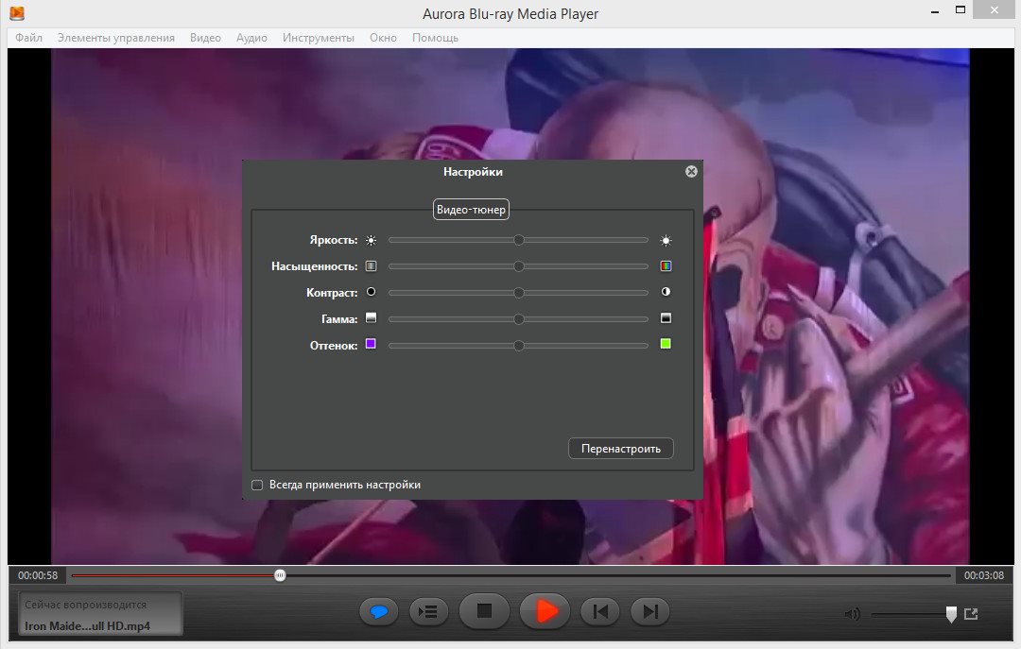Click the low gamma icon
The image size is (1021, 649).
(x=372, y=317)
